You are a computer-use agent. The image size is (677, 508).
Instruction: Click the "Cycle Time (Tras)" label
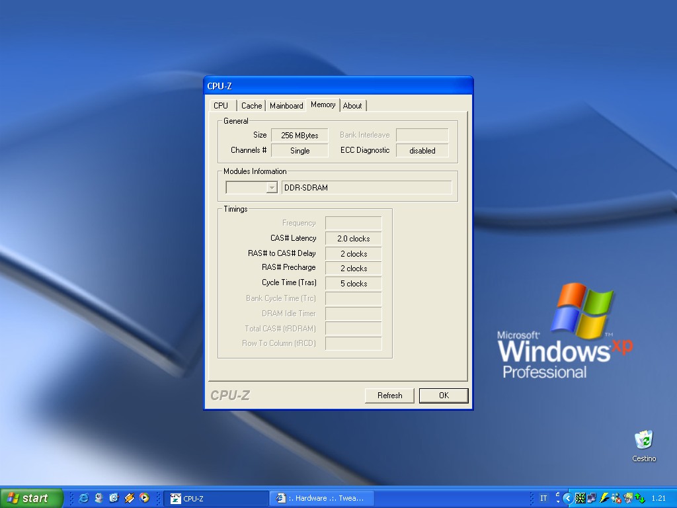(289, 282)
